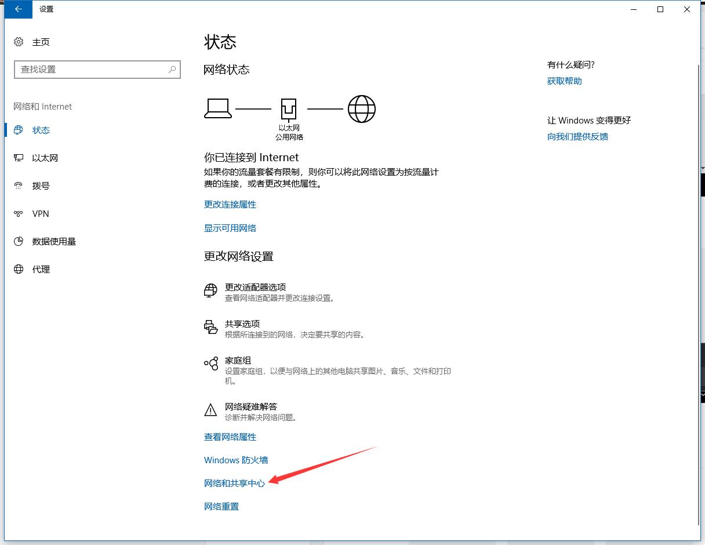
Task: Click the globe icon representing the Internet
Action: (x=361, y=108)
